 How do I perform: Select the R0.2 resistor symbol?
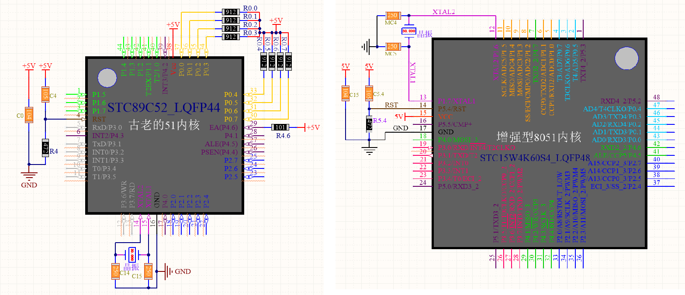pos(230,28)
